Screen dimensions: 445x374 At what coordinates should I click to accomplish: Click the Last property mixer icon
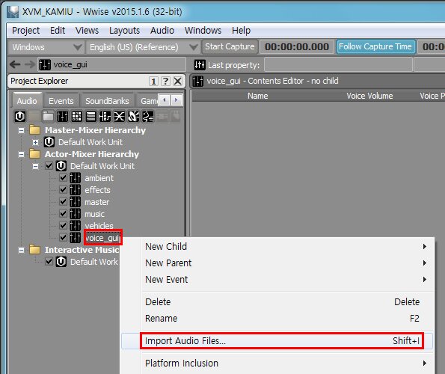coord(200,65)
